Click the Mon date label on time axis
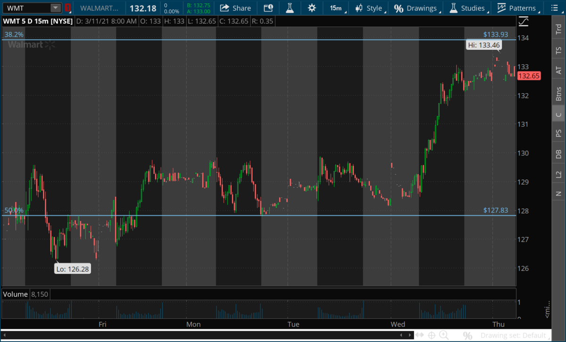The height and width of the screenshot is (342, 566). pyautogui.click(x=193, y=324)
